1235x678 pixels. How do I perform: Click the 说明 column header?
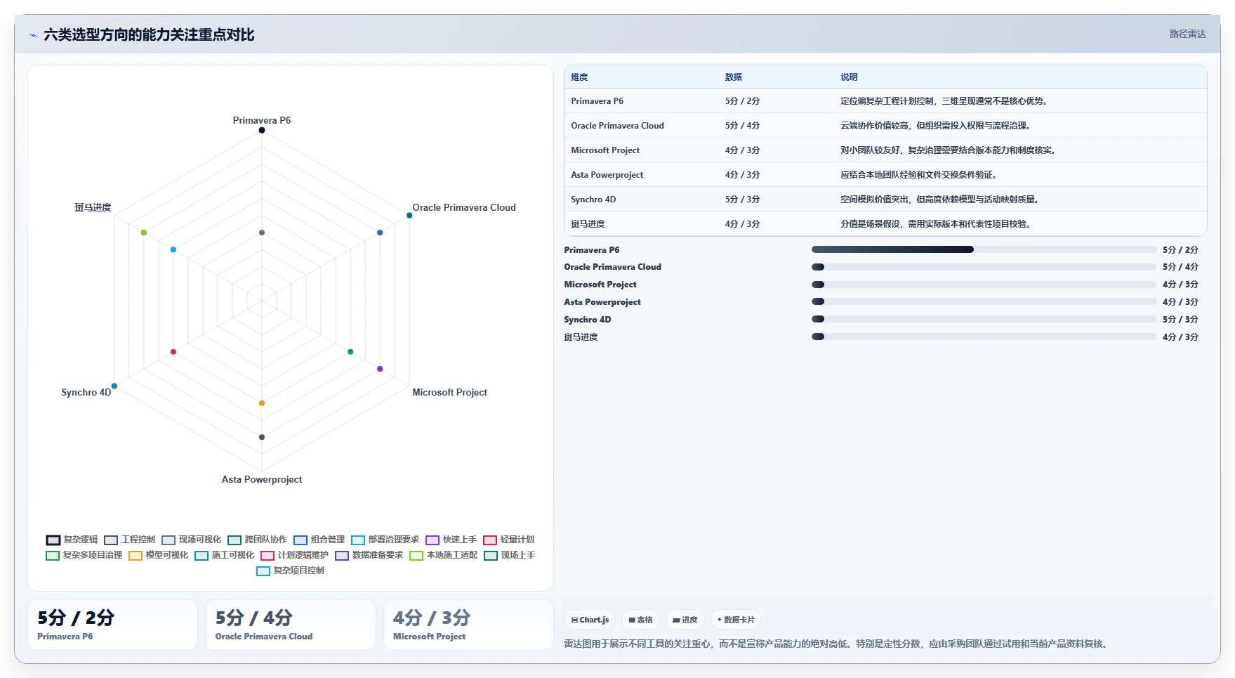click(x=849, y=77)
